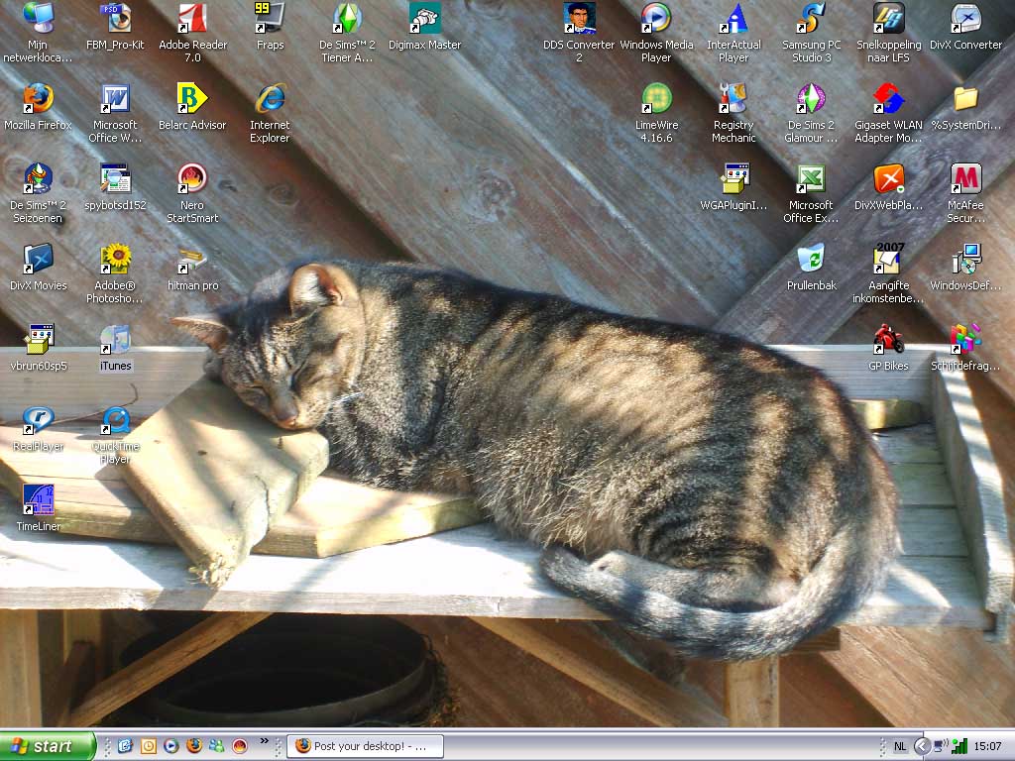Open Samsung PC Studio 3 icon
This screenshot has height=761, width=1015.
811,33
